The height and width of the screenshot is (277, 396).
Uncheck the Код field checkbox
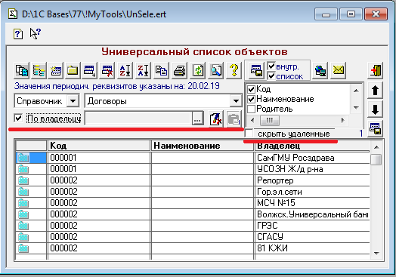[x=251, y=89]
